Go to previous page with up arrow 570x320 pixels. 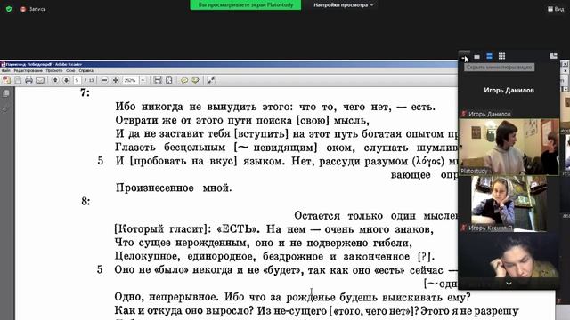(55, 80)
